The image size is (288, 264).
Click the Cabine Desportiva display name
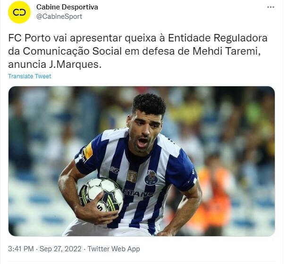pos(67,7)
